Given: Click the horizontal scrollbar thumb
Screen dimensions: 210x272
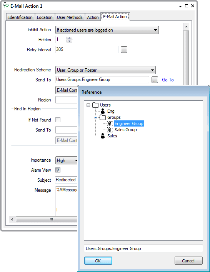Looking at the screenshot, I should point(47,219).
